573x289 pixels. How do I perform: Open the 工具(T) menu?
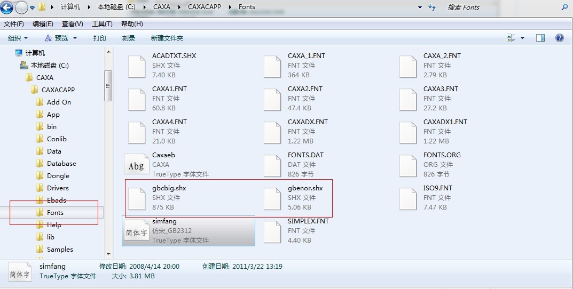(x=102, y=24)
